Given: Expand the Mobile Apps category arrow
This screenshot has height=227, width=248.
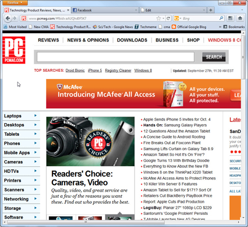Looking at the screenshot, I should coord(35,152).
